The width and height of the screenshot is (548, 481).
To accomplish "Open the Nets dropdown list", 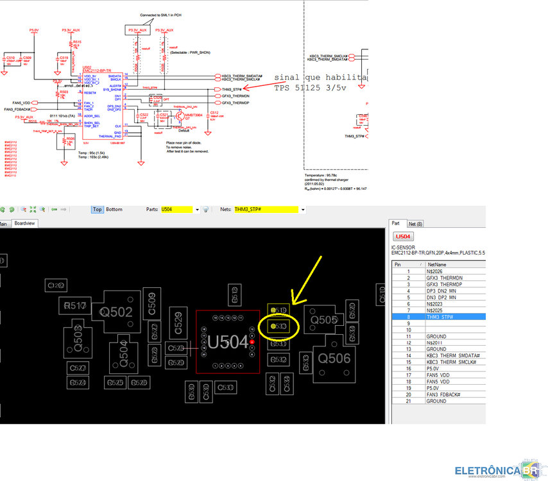I will click(x=302, y=209).
